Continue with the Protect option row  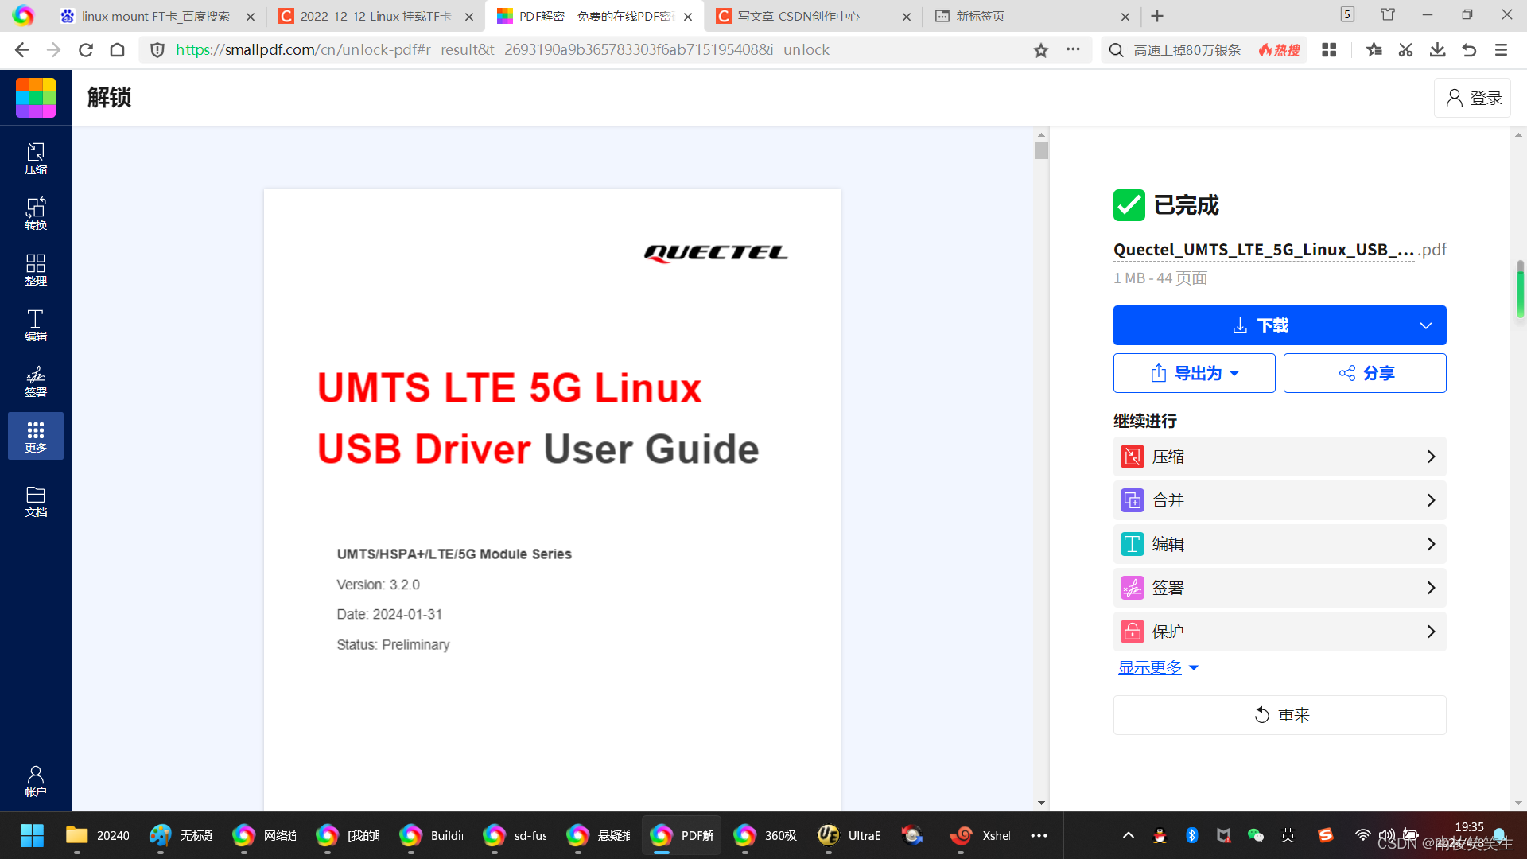coord(1280,632)
